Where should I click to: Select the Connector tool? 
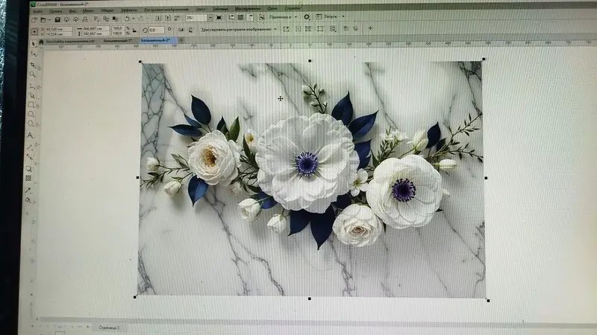29,157
